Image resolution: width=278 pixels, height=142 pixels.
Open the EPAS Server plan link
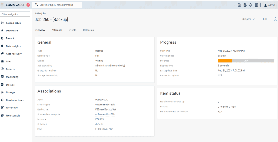coord(104,129)
